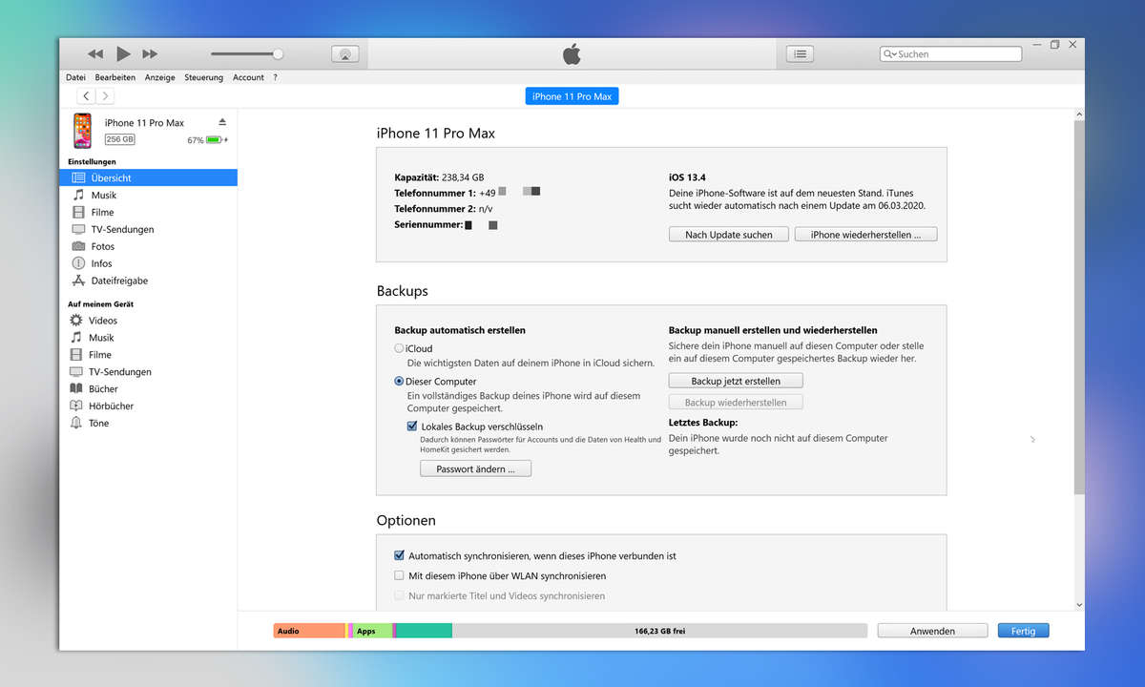This screenshot has height=687, width=1145.
Task: Click the play button
Action: 123,54
